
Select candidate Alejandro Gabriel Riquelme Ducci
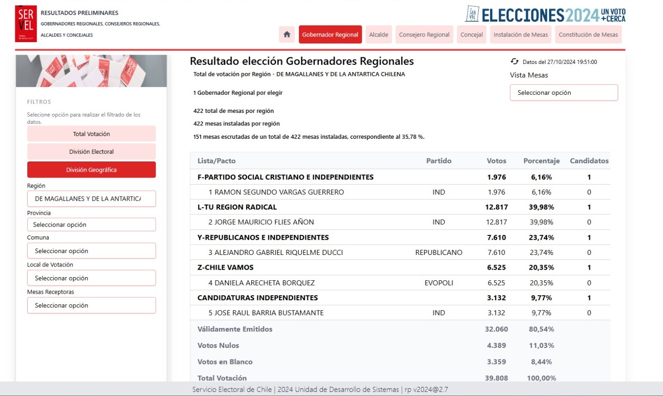click(400, 253)
